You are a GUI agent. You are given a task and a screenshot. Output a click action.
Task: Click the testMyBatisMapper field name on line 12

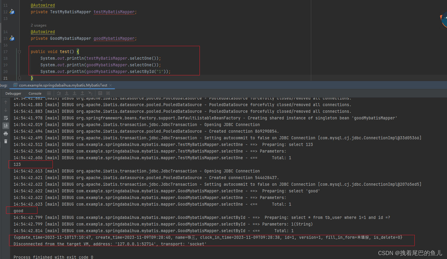pos(114,12)
